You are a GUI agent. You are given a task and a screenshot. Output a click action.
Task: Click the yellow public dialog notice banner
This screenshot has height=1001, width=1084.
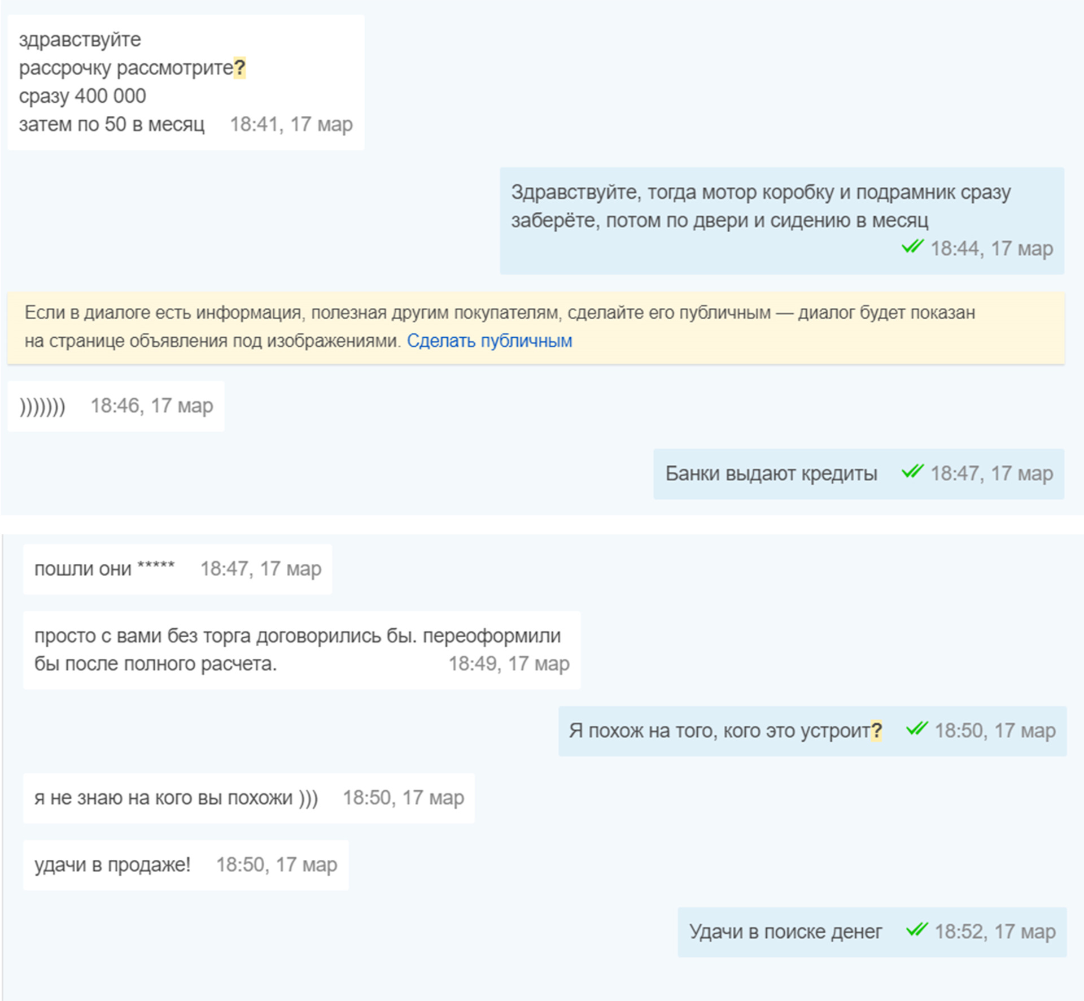734,328
